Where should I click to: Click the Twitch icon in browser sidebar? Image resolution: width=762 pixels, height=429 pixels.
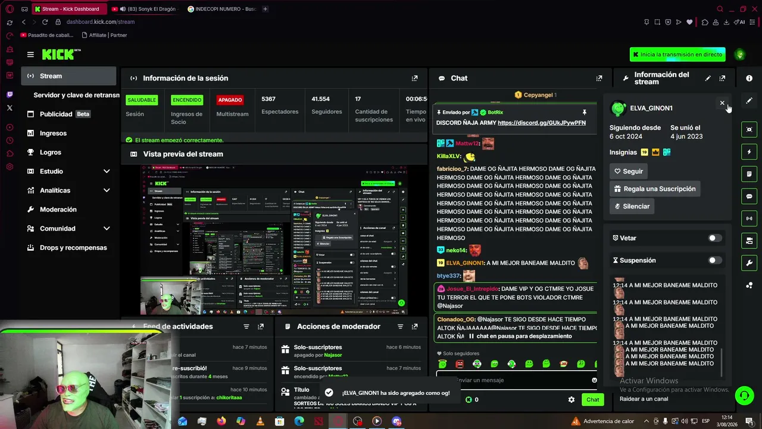pos(10,95)
